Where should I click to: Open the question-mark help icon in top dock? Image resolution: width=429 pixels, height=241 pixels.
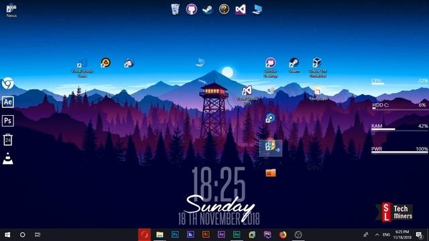(224, 9)
